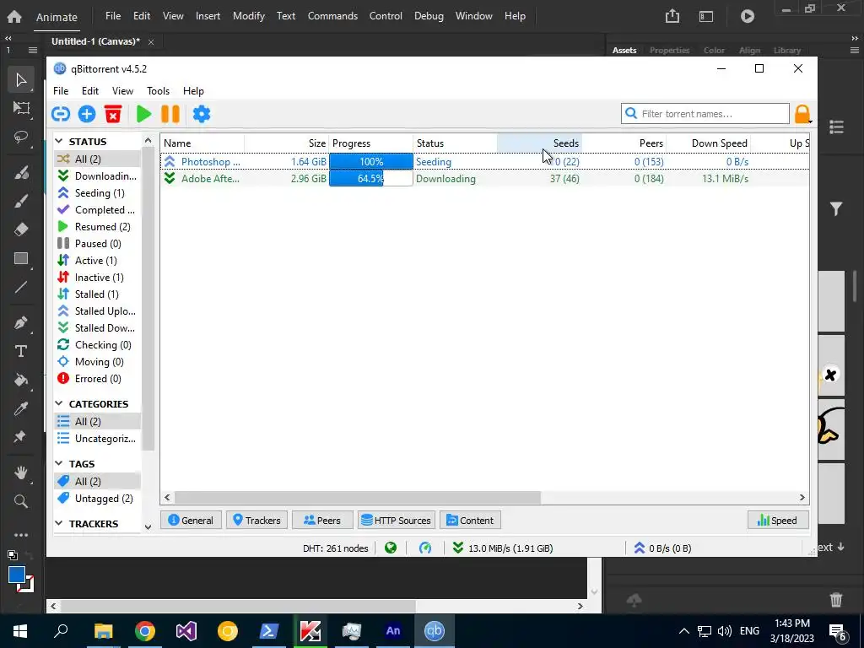Click the Windows Start button
This screenshot has width=864, height=648.
click(x=20, y=631)
